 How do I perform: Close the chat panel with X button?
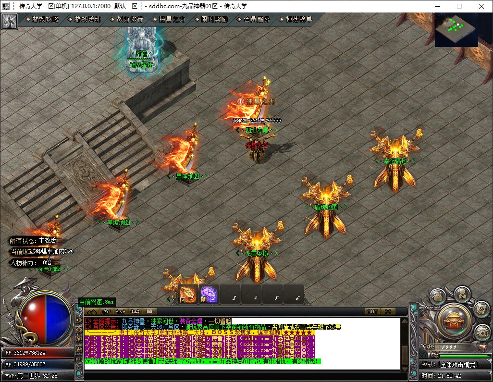point(388,311)
